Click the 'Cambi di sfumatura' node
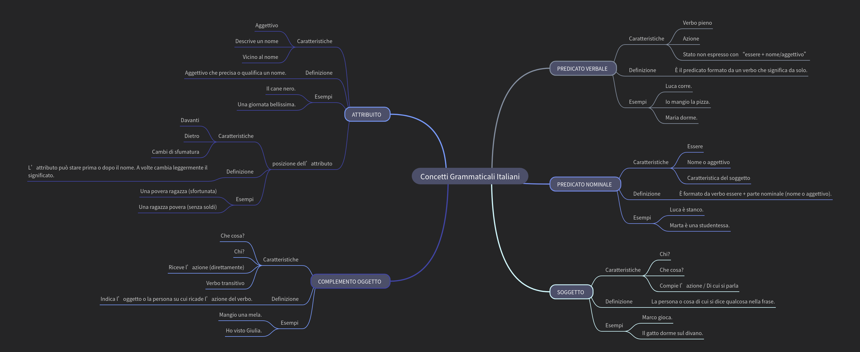860x352 pixels. (175, 152)
